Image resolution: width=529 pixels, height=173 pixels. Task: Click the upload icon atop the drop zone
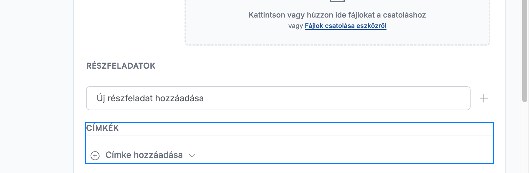[337, 1]
